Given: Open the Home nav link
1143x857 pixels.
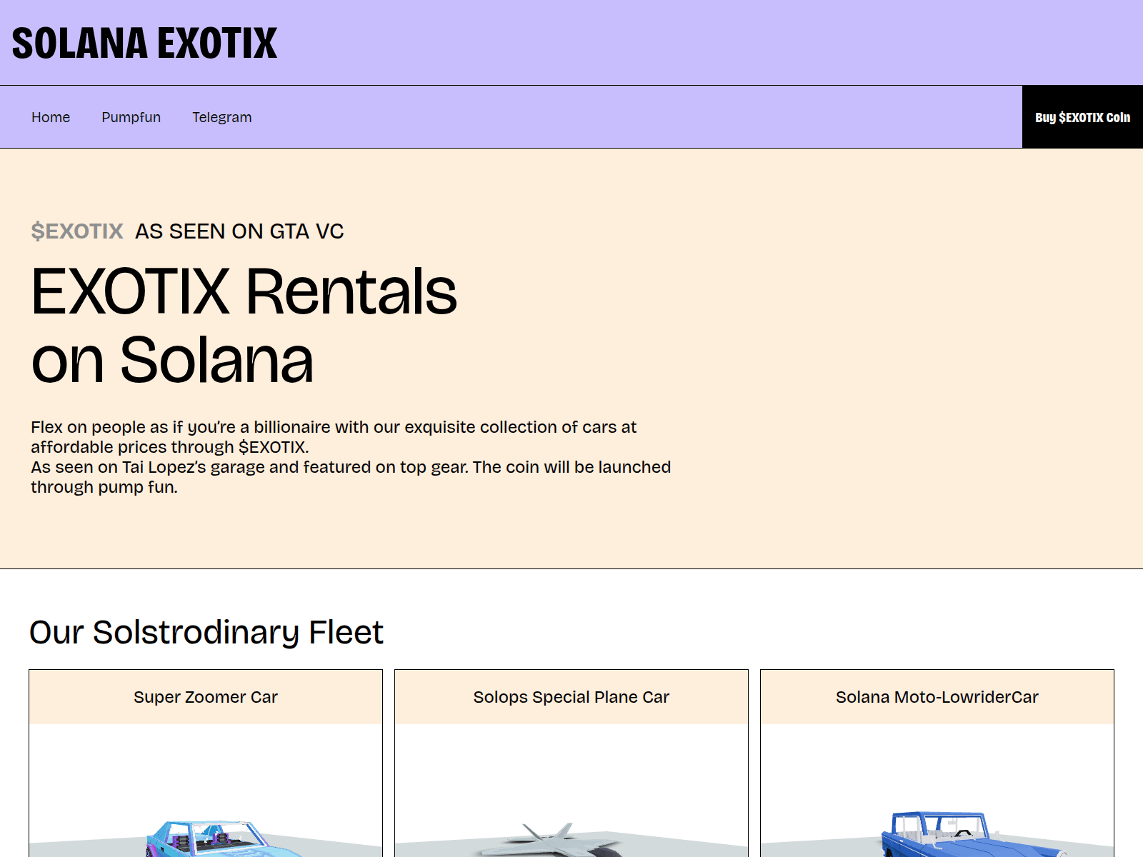Looking at the screenshot, I should (51, 117).
